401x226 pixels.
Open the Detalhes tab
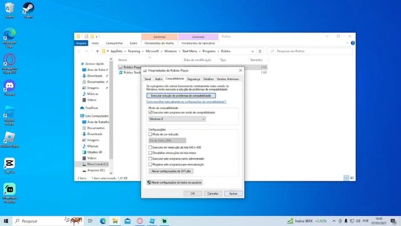click(209, 79)
